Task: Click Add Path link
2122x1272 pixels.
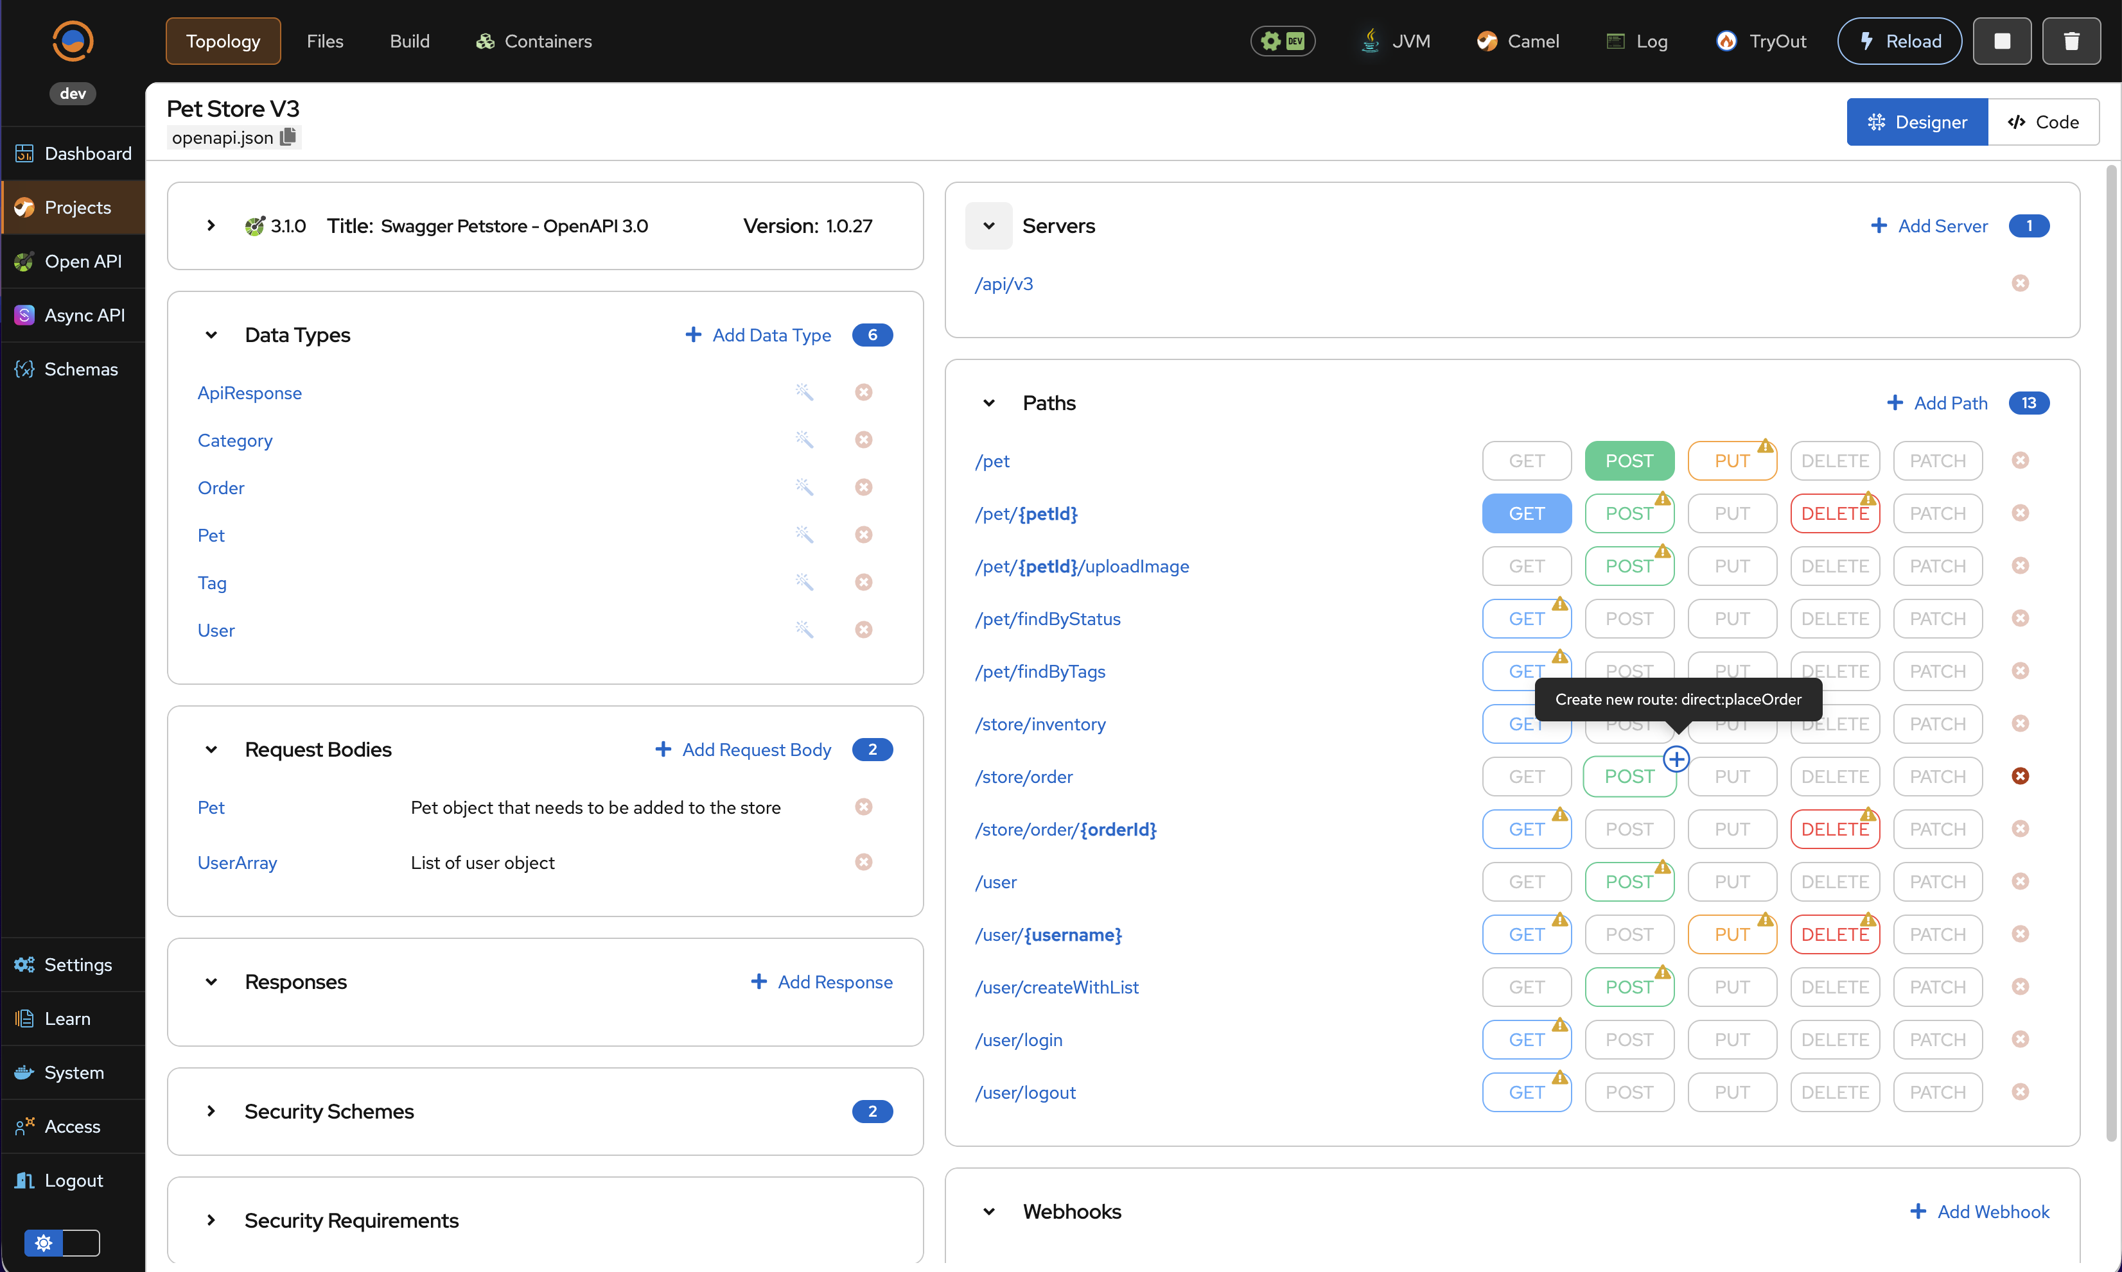Action: (x=1938, y=403)
